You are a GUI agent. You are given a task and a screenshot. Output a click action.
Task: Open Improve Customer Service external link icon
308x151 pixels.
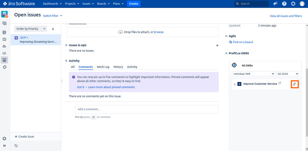click(280, 83)
